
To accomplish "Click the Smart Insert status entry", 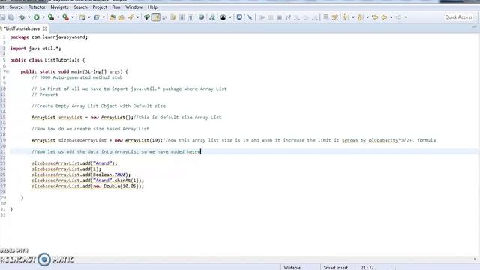I will [335, 268].
